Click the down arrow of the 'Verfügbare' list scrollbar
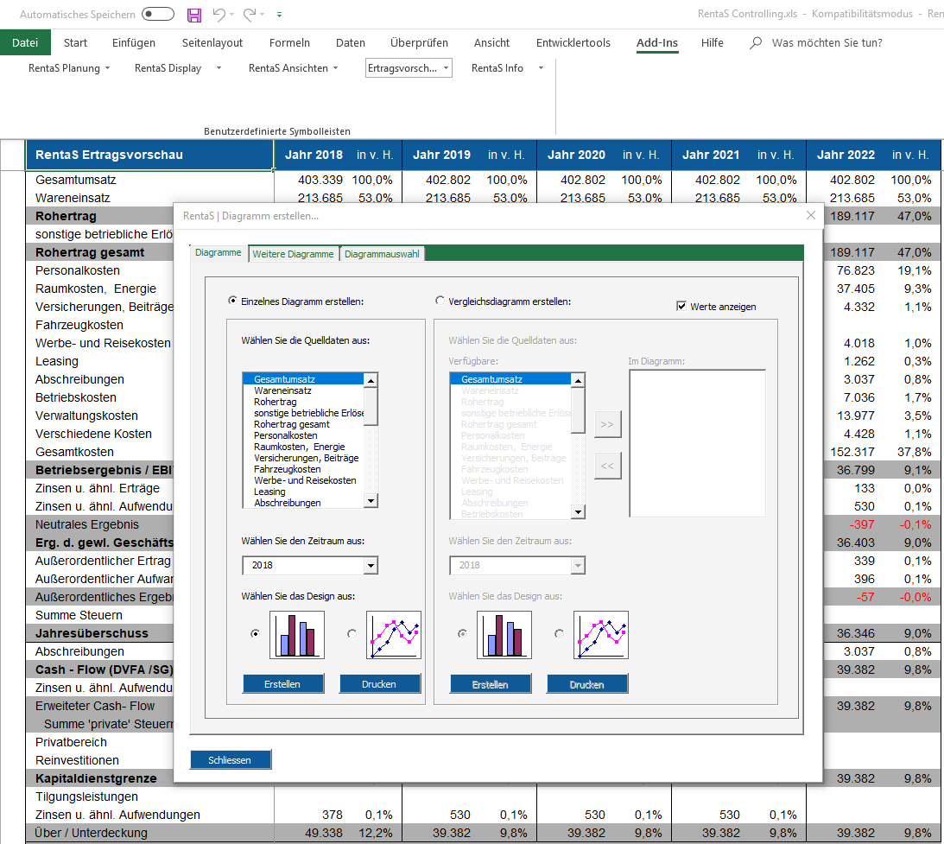This screenshot has width=944, height=844. point(578,511)
